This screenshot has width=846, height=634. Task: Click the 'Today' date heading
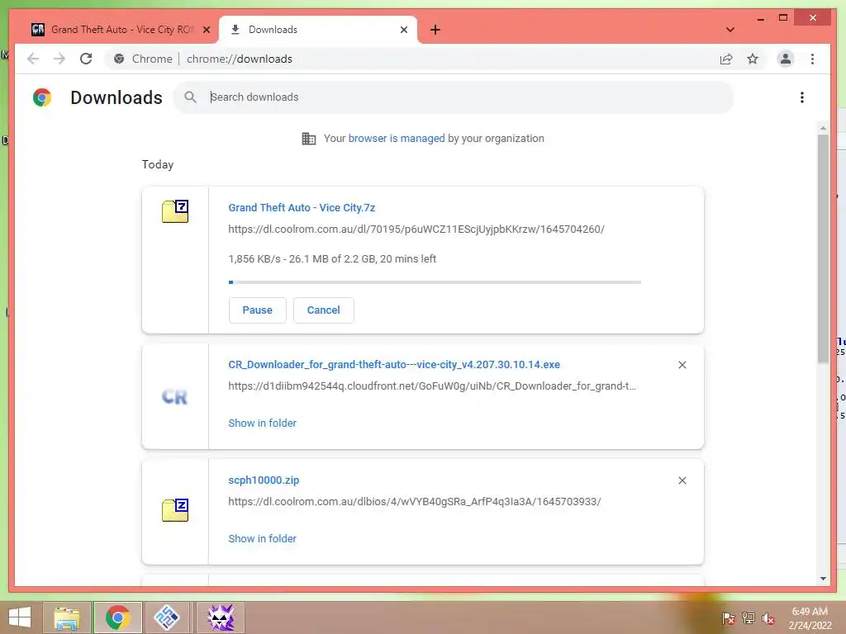(158, 164)
